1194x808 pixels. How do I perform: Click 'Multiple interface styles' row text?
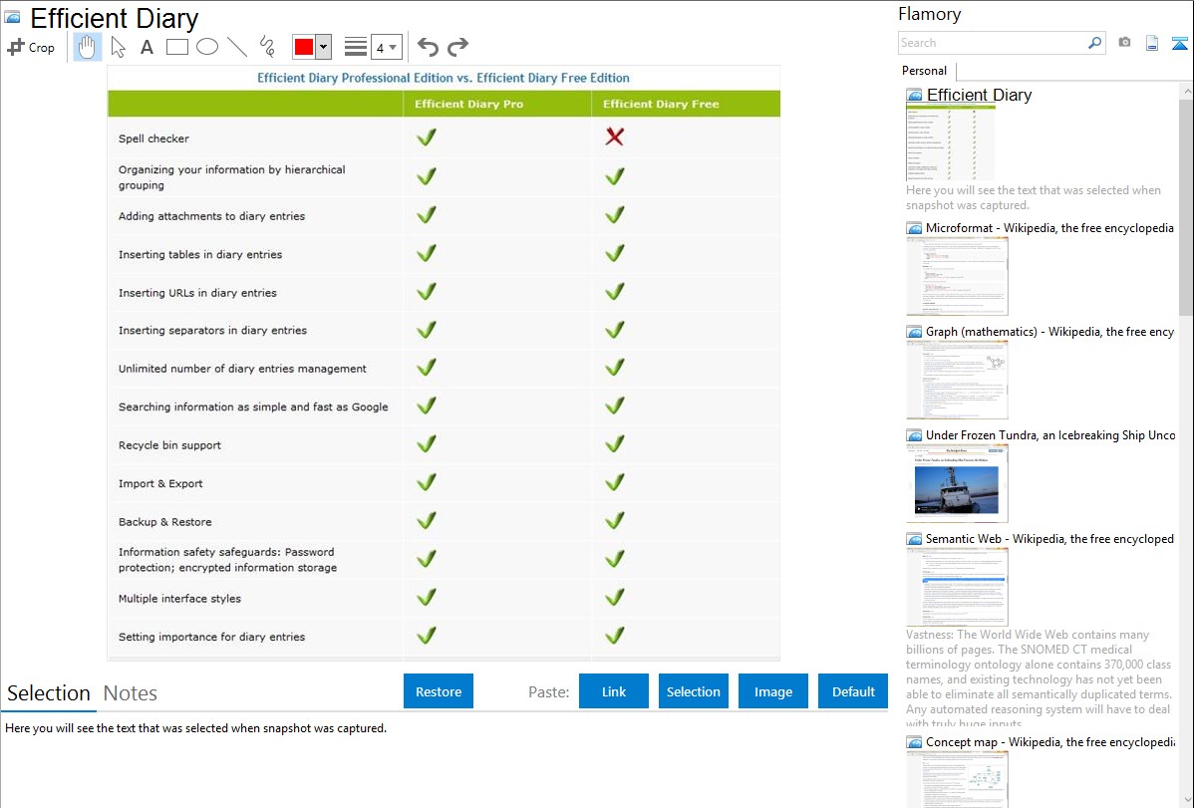coord(179,599)
